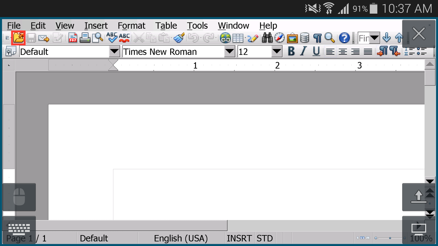The width and height of the screenshot is (438, 246).
Task: Align text right
Action: (355, 51)
